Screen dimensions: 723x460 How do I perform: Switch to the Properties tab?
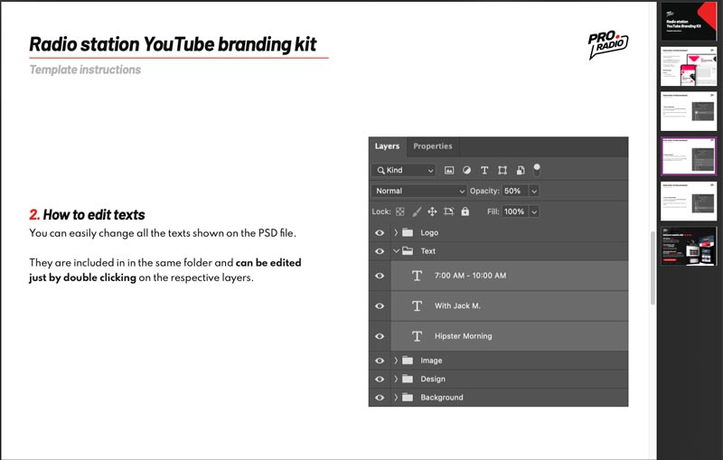[432, 146]
